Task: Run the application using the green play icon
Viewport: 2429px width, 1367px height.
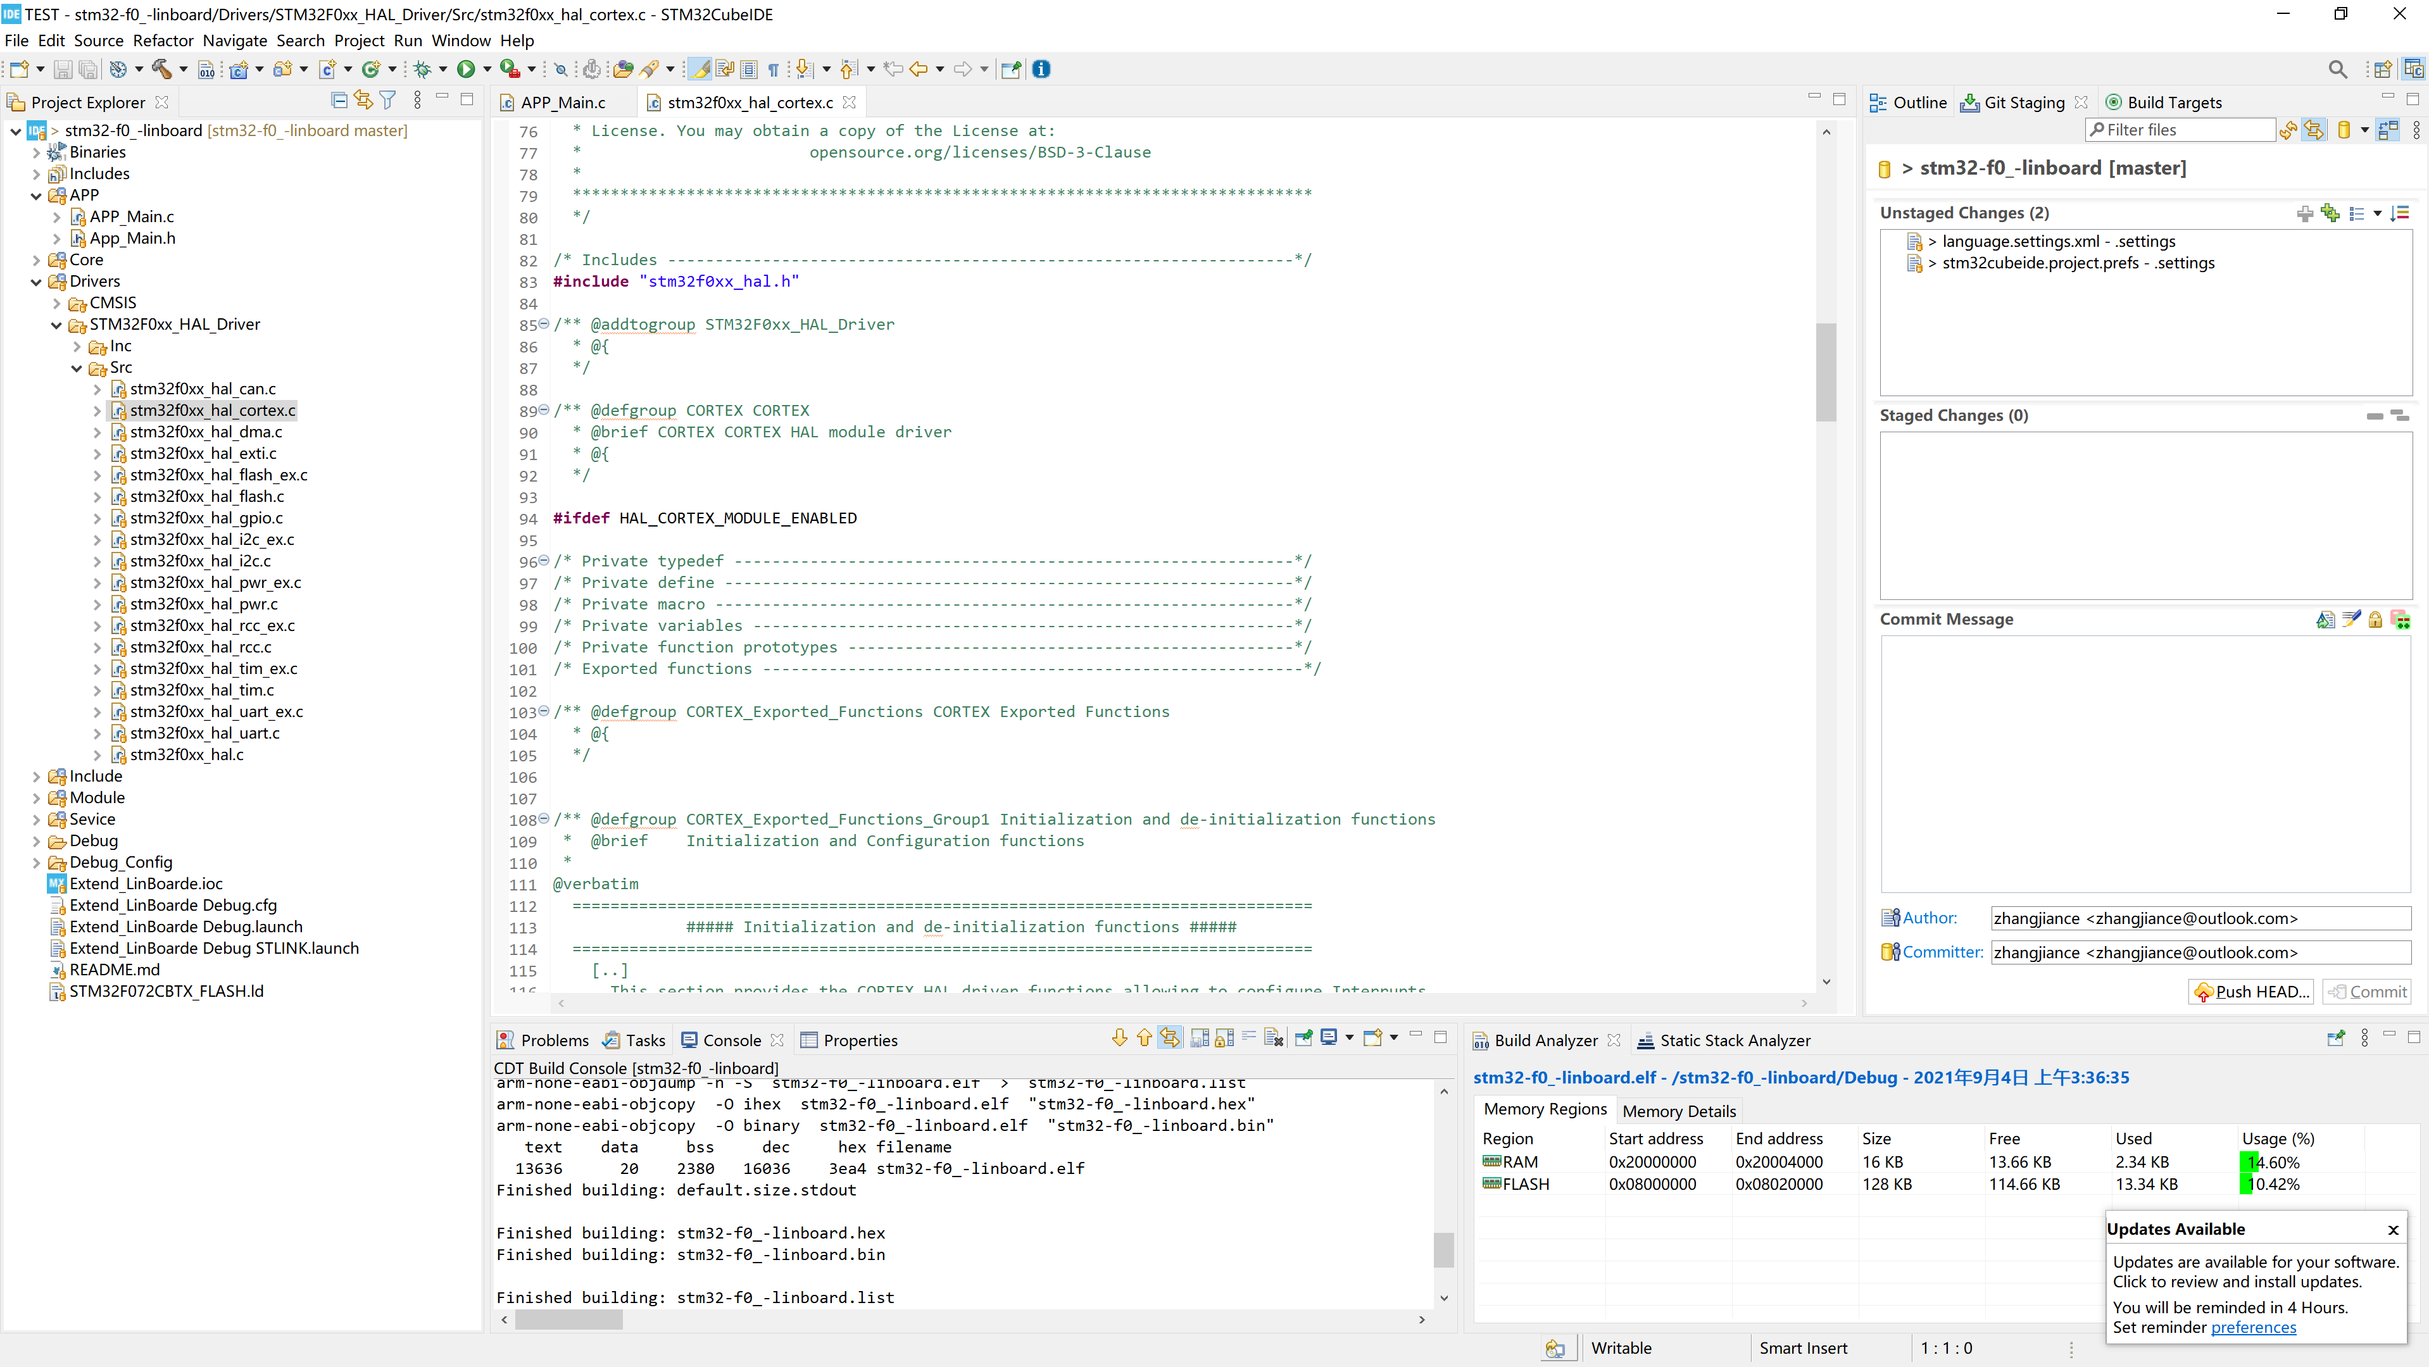Action: (466, 69)
